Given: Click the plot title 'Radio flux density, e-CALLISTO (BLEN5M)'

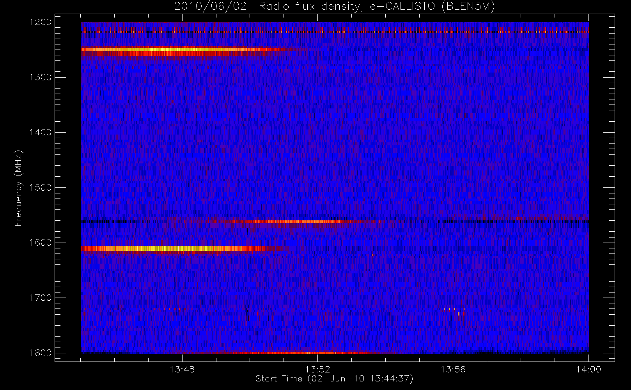Looking at the screenshot, I should point(377,7).
